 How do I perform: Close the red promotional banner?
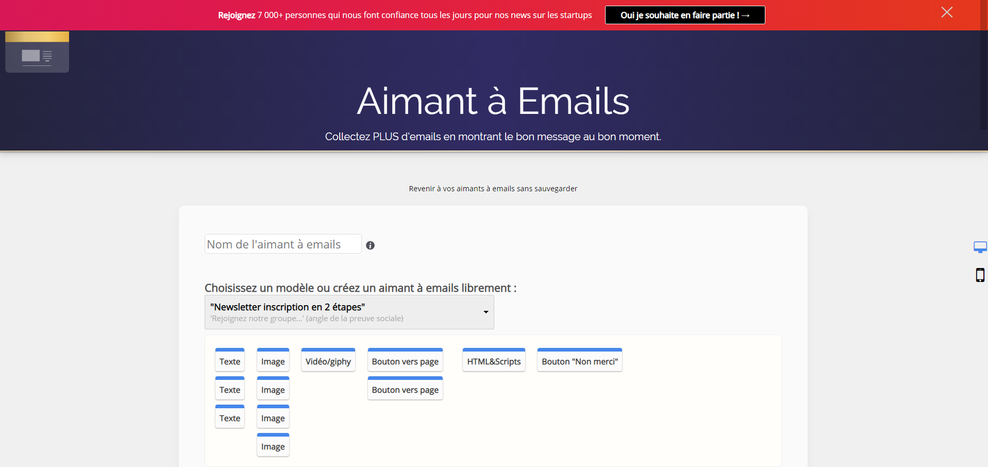coord(946,12)
